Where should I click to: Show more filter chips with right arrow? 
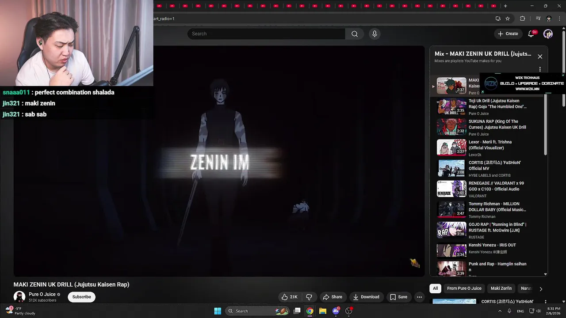coord(540,289)
